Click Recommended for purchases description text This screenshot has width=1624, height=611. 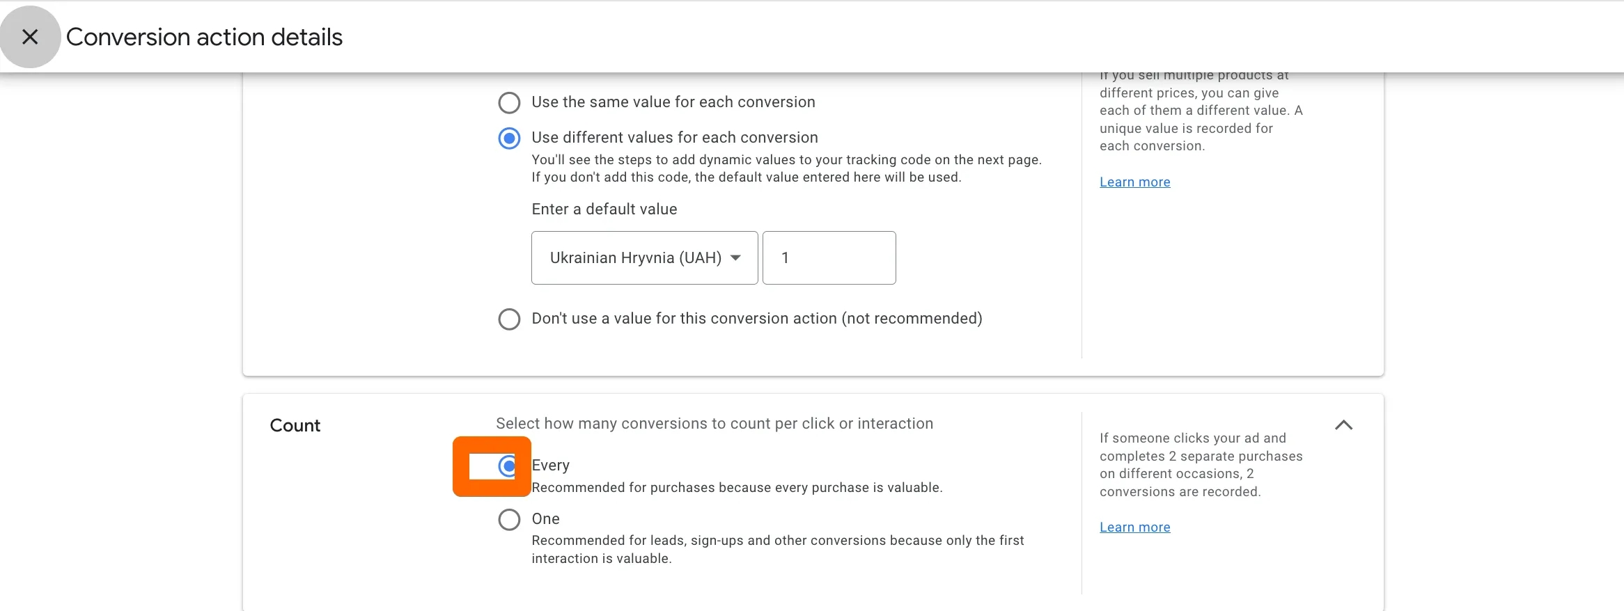(x=737, y=488)
